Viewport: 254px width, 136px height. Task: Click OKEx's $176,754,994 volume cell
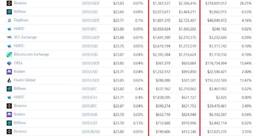coord(215,63)
